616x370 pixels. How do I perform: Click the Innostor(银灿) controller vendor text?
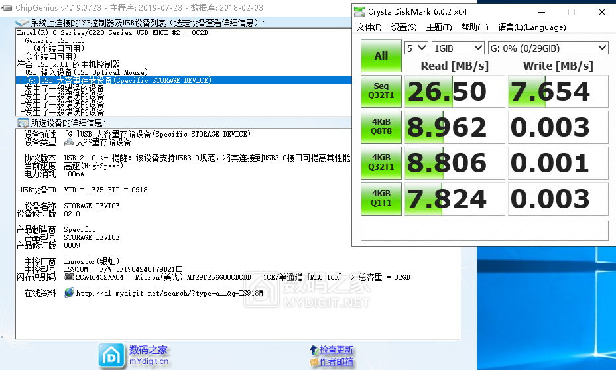click(92, 261)
